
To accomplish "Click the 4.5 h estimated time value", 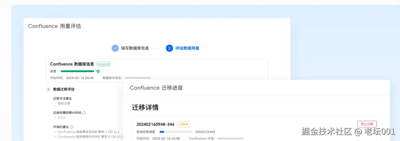I will [x=62, y=117].
